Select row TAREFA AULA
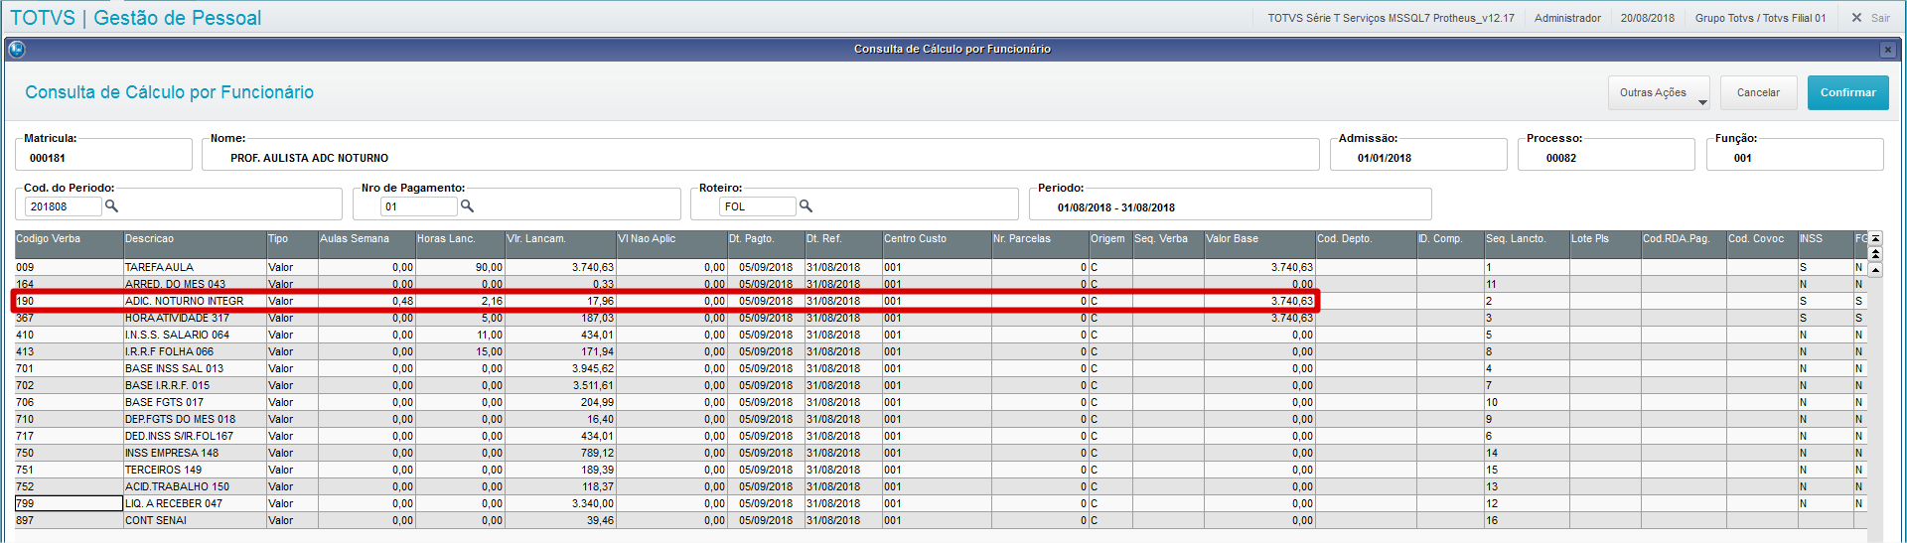The height and width of the screenshot is (543, 1907). [x=941, y=267]
